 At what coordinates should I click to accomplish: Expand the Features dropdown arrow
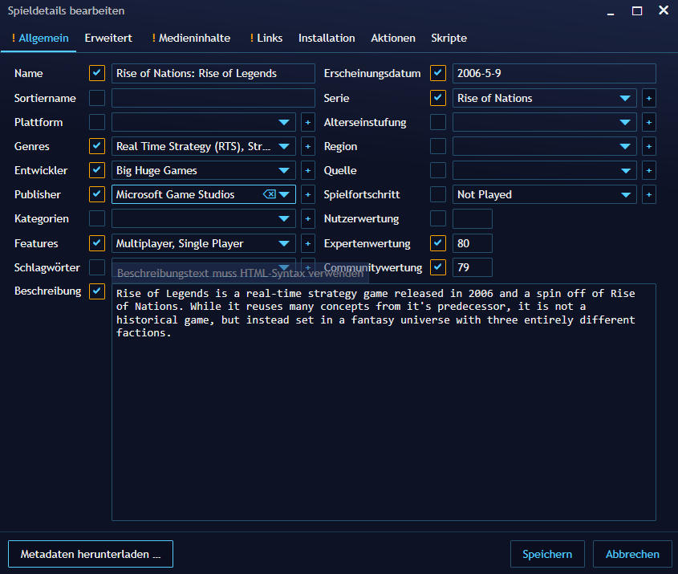(x=284, y=243)
